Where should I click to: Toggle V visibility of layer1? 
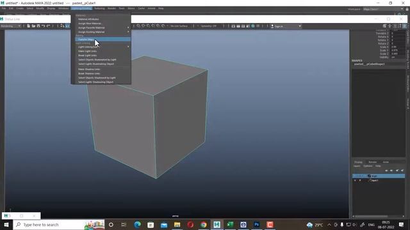coord(355,180)
